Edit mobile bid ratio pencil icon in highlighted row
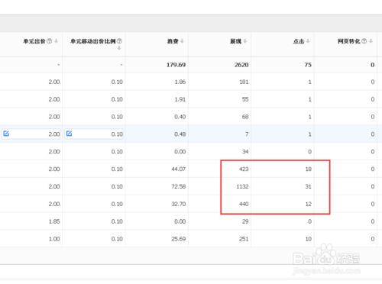 [x=69, y=134]
